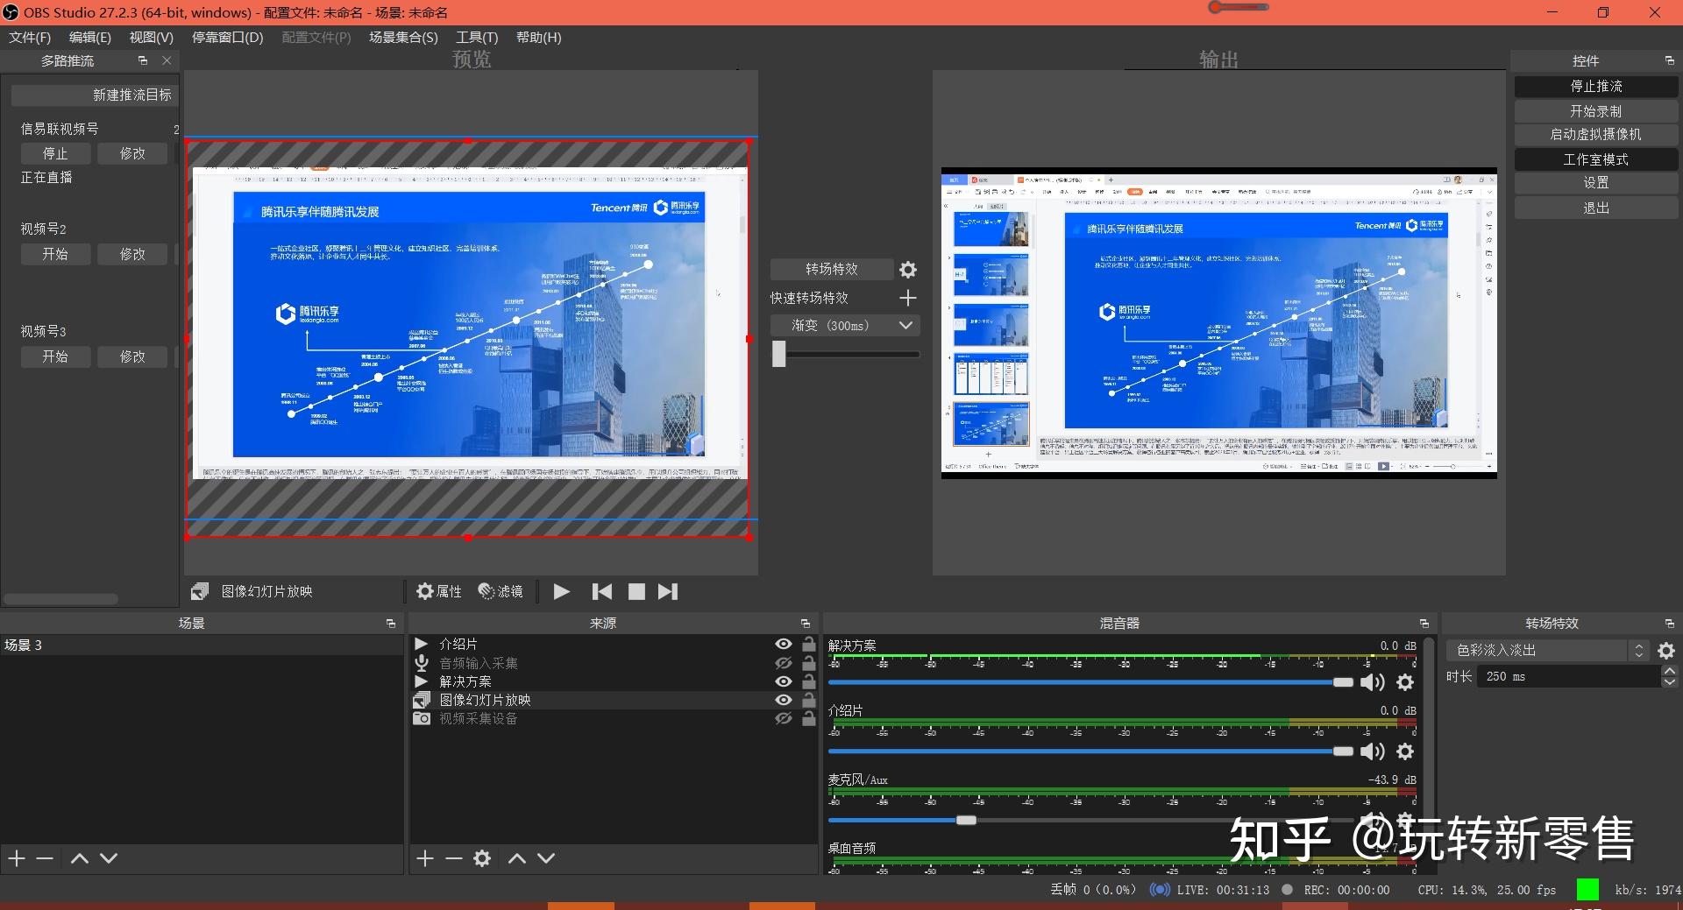Mute the 介绍片 audio channel

click(1373, 751)
